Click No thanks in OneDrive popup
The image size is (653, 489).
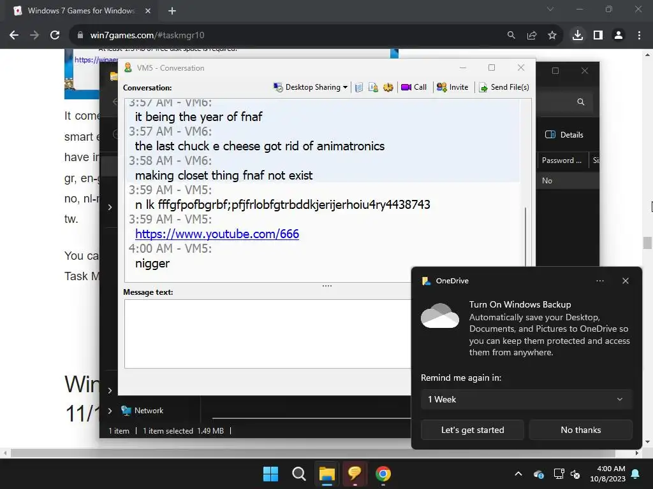coord(580,430)
